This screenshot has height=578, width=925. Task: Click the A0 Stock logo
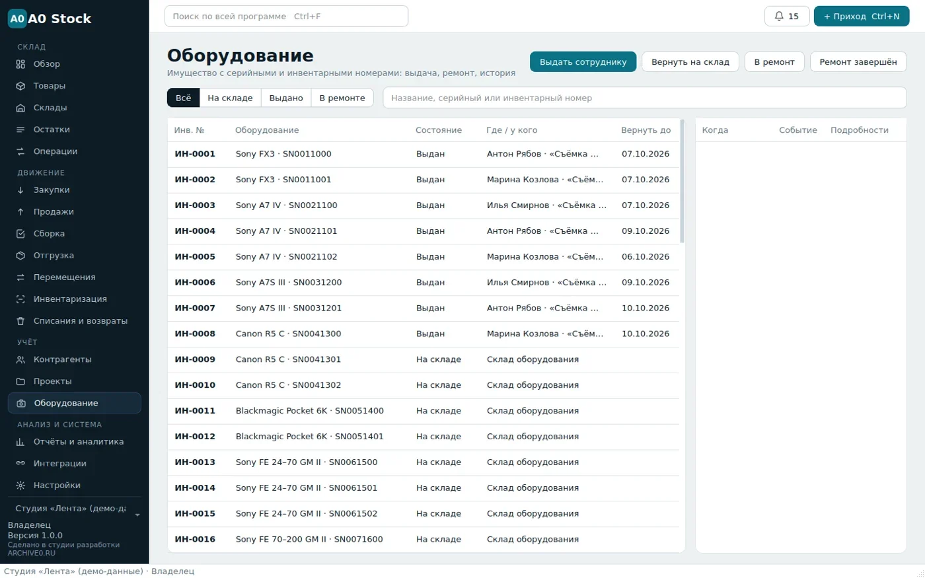point(50,18)
